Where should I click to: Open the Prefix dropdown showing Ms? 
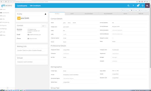pyautogui.click(x=80, y=31)
